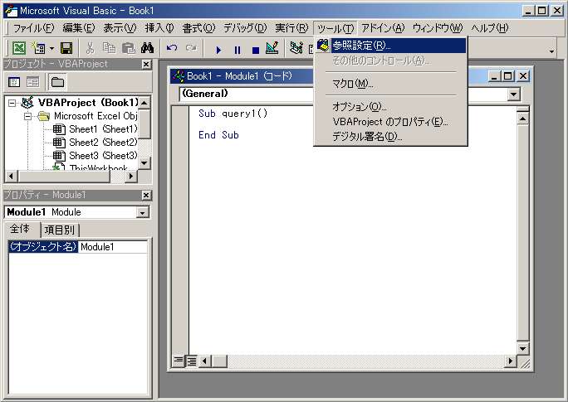Collapse the VBAProject (Book1) tree node
This screenshot has height=402, width=568.
click(x=12, y=103)
